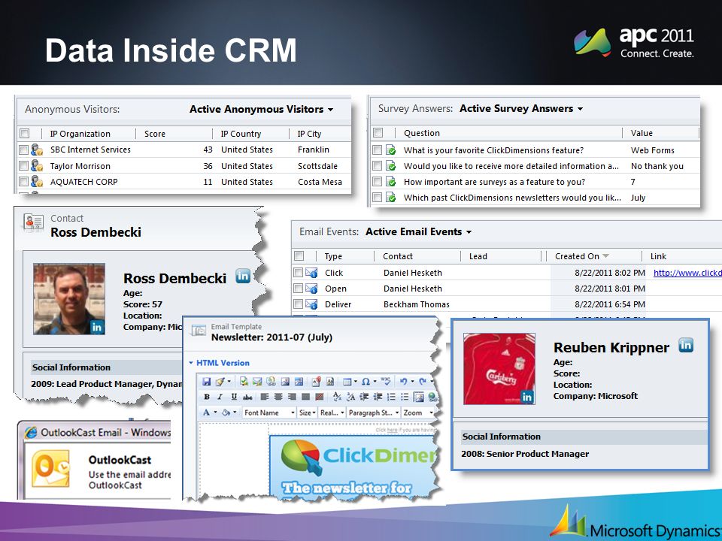Check the favorite ClickDimensions feature question checkbox
Image resolution: width=722 pixels, height=541 pixels.
coord(377,150)
